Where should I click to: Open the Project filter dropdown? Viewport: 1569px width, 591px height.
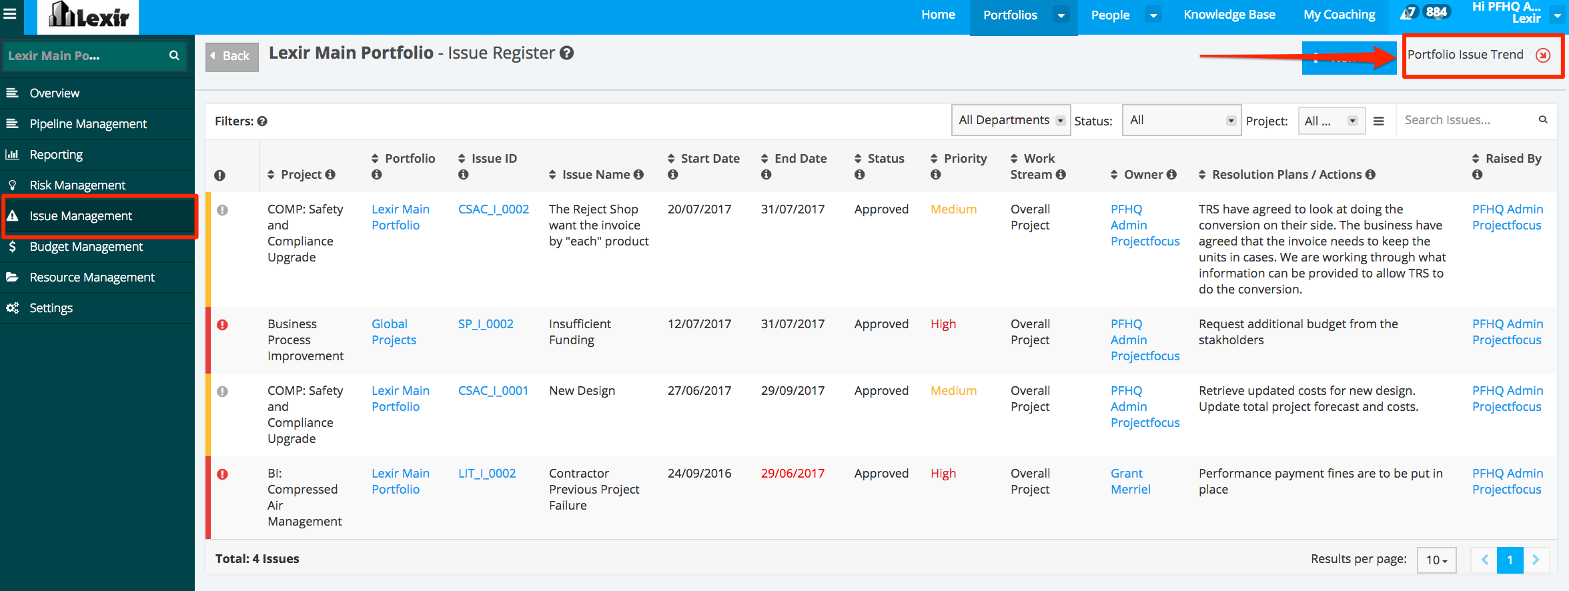(x=1331, y=121)
